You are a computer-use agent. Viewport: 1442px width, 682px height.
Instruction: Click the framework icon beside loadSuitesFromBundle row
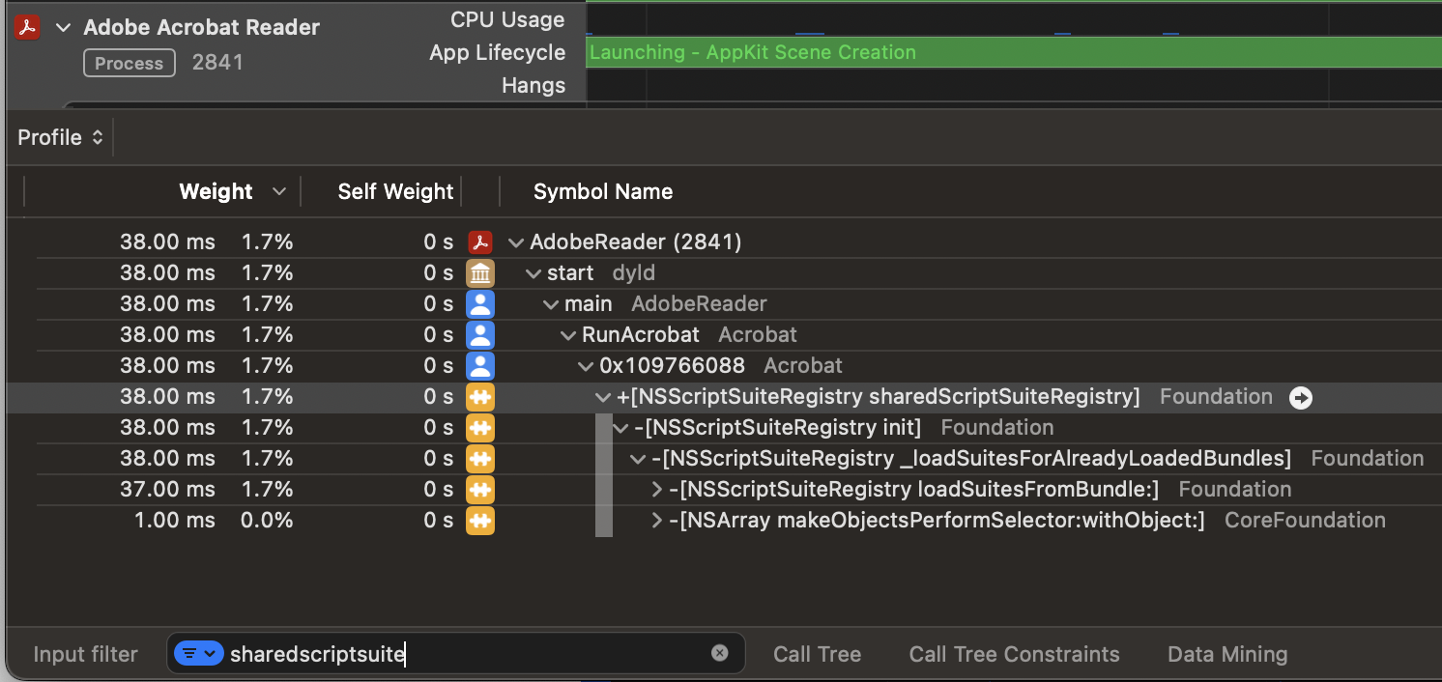point(480,489)
